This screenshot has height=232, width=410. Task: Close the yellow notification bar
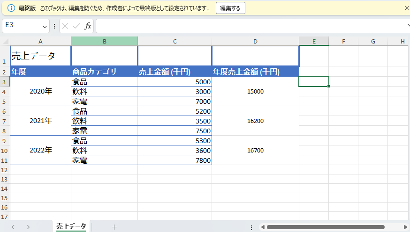[x=407, y=8]
